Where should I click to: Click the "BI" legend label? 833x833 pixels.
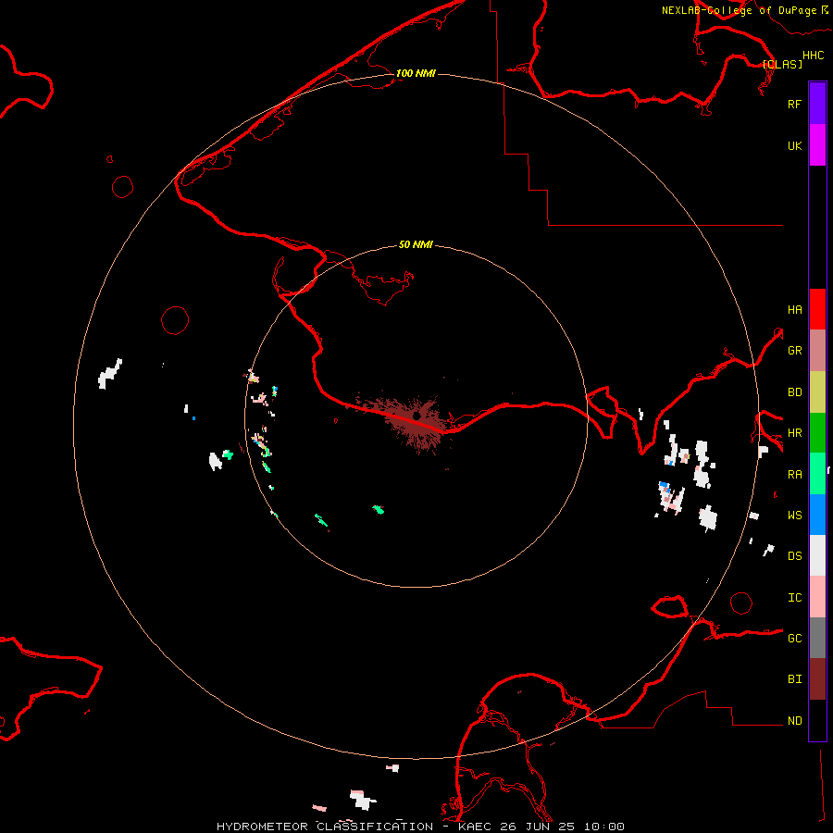click(x=795, y=679)
